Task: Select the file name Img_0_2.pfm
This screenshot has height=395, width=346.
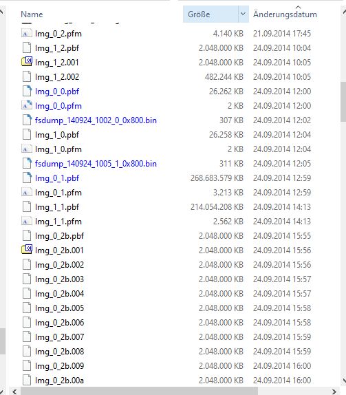Action: 58,34
